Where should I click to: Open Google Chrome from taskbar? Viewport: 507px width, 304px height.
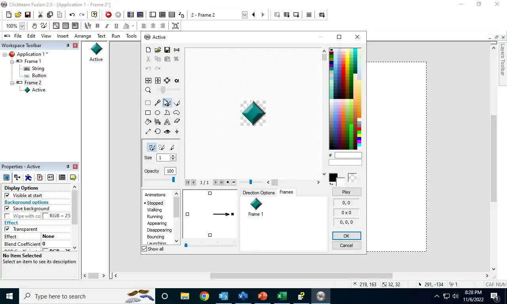pos(204,296)
